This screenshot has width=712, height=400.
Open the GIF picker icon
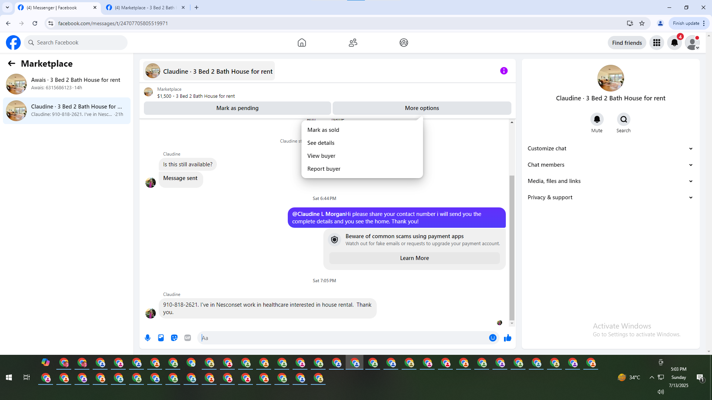(188, 338)
